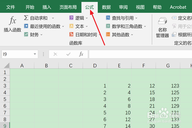Click cell containing 8 in column E
The image size is (192, 128).
click(119, 106)
